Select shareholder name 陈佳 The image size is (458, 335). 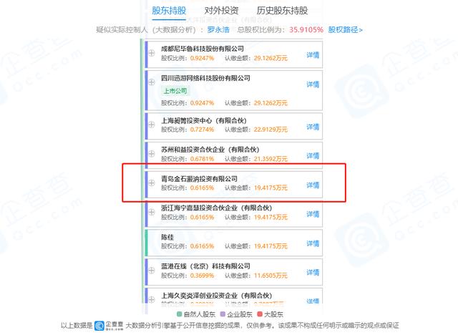click(x=167, y=237)
